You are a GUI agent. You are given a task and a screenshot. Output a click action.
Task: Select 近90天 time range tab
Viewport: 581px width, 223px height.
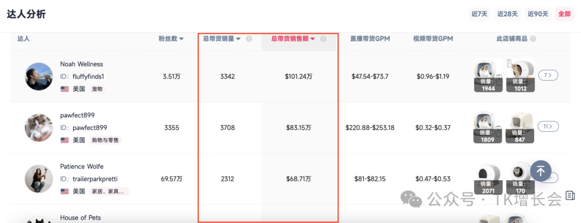537,14
